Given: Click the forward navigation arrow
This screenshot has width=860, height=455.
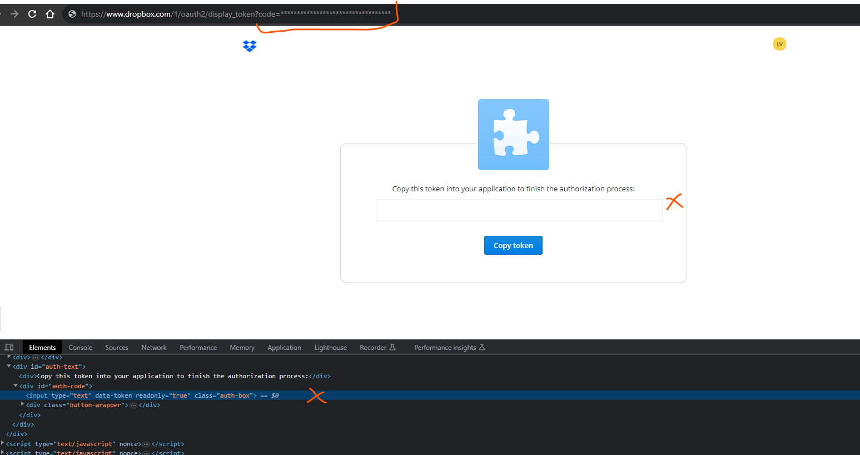Looking at the screenshot, I should [14, 14].
